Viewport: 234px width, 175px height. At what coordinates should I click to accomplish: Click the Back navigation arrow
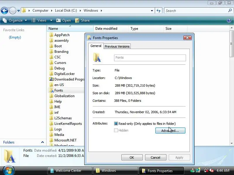pyautogui.click(x=4, y=11)
